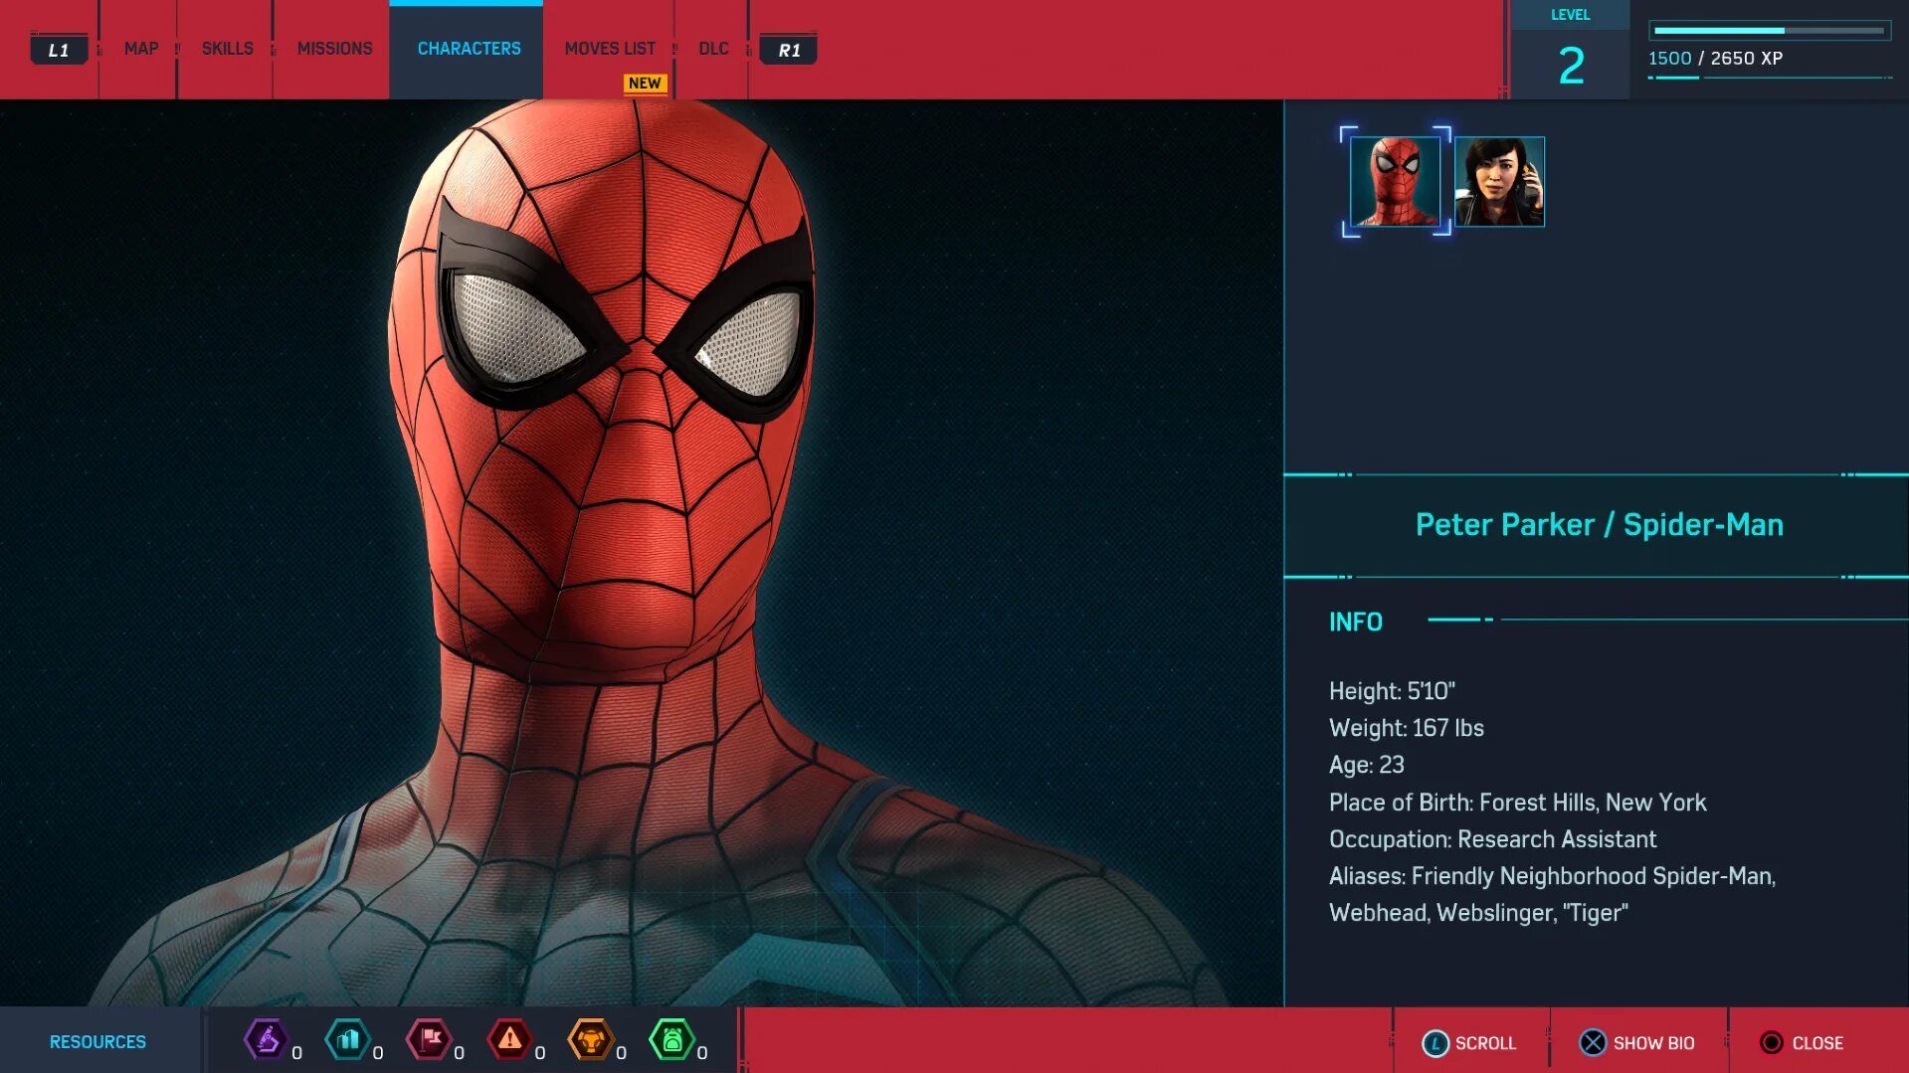Click the R1 shoulder button icon
Screen dimensions: 1909x1073
coord(789,50)
